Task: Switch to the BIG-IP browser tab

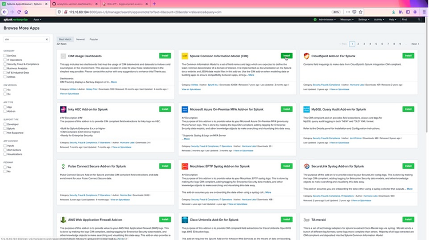Action: point(125,4)
